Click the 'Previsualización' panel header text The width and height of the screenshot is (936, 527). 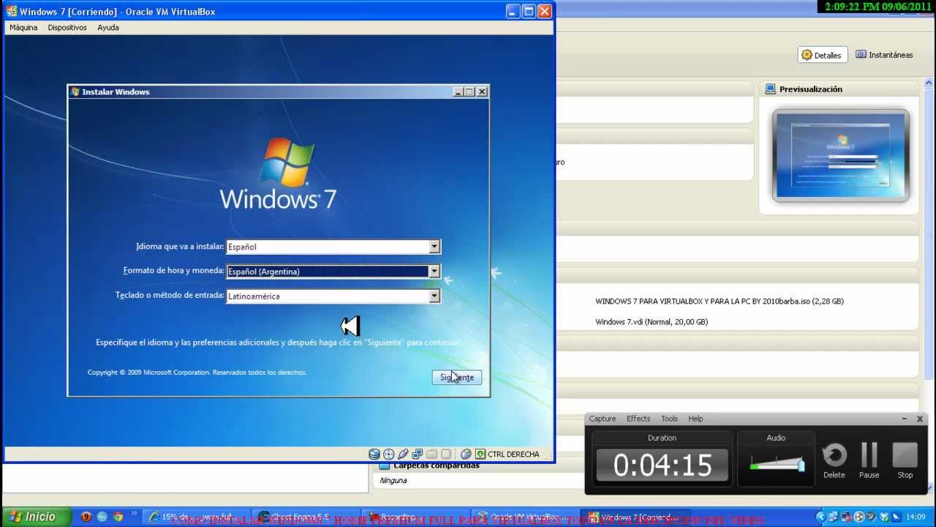pyautogui.click(x=811, y=89)
